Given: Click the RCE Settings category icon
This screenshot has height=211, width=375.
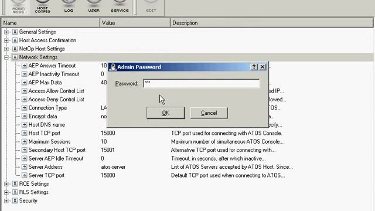Looking at the screenshot, I should [15, 183].
